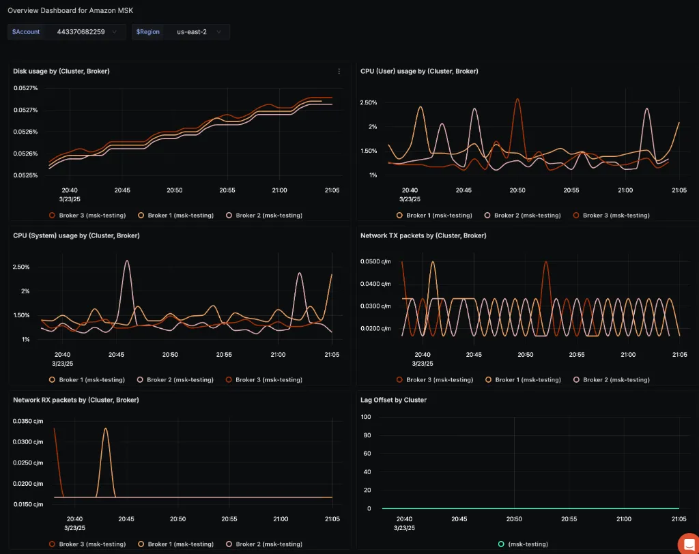Click Broker 1 circle marker in CPU (User) legend

coord(399,216)
